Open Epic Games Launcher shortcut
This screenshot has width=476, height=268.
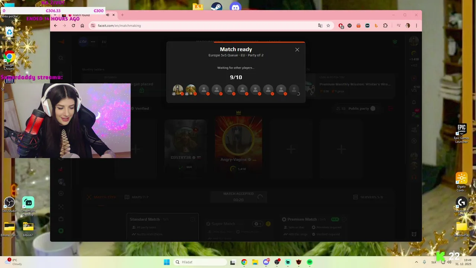461,133
